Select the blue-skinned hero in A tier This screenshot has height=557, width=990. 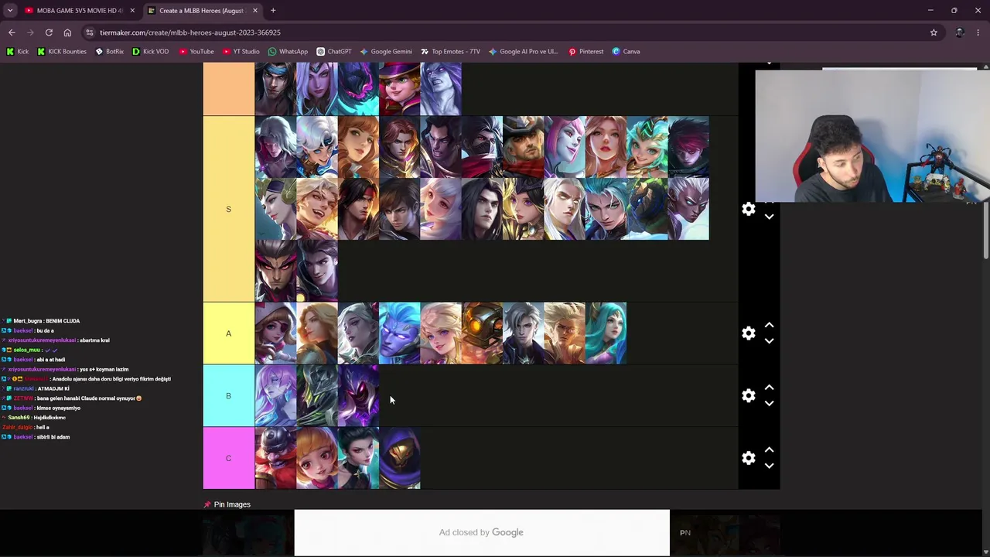coord(400,333)
